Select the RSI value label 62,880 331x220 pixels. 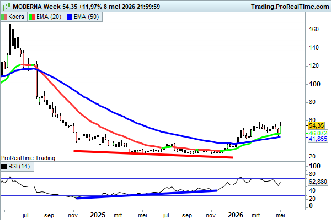(318, 182)
